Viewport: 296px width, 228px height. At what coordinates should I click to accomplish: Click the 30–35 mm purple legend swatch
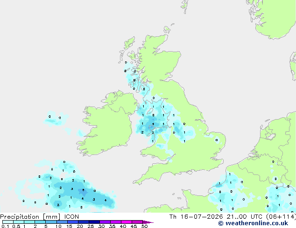pos(105,222)
